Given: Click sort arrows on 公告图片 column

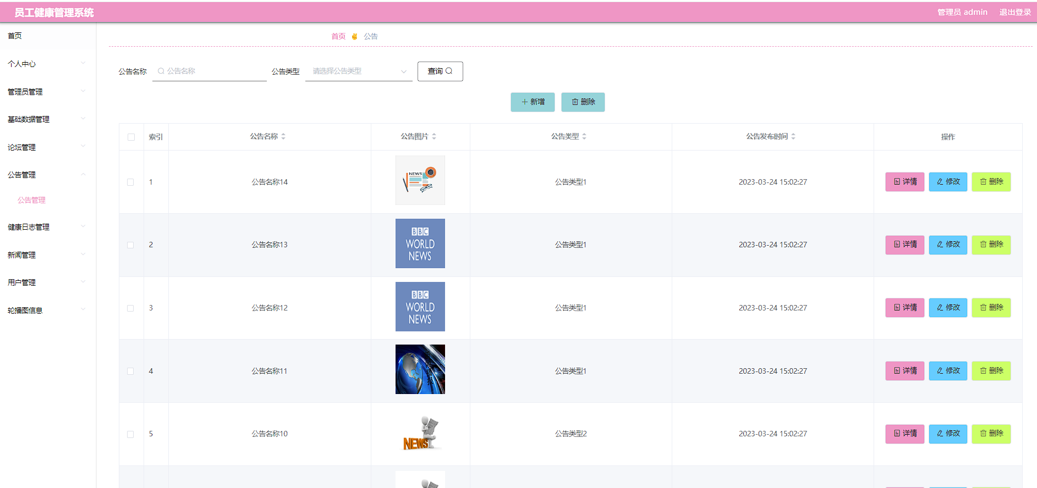Looking at the screenshot, I should point(434,136).
